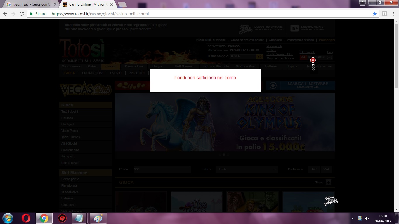This screenshot has height=224, width=399.
Task: Open the red circular taskbar app
Action: pyautogui.click(x=62, y=218)
